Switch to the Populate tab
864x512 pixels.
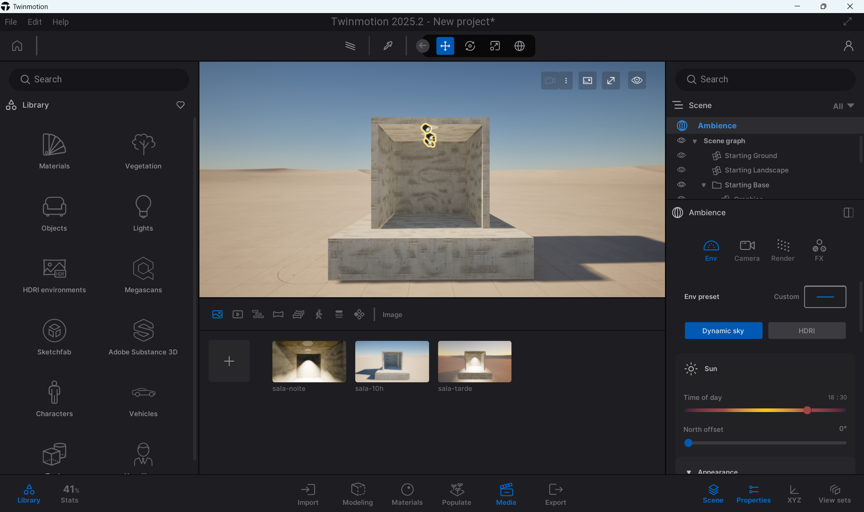click(x=457, y=494)
